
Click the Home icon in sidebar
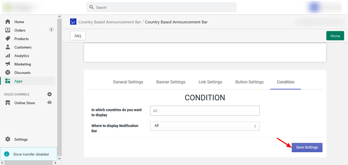pyautogui.click(x=8, y=22)
